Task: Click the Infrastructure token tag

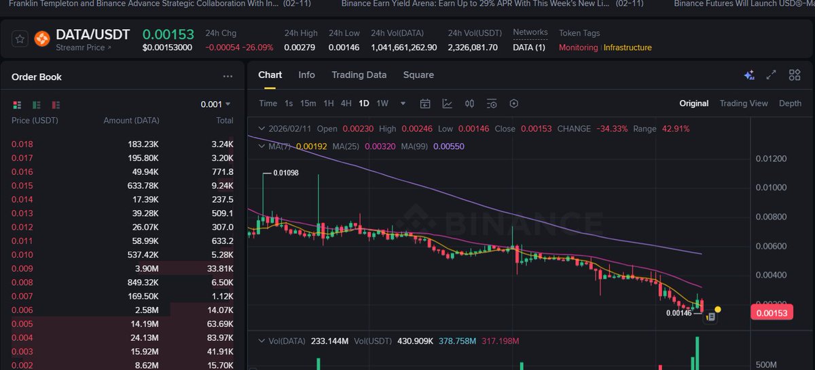Action: pyautogui.click(x=628, y=47)
